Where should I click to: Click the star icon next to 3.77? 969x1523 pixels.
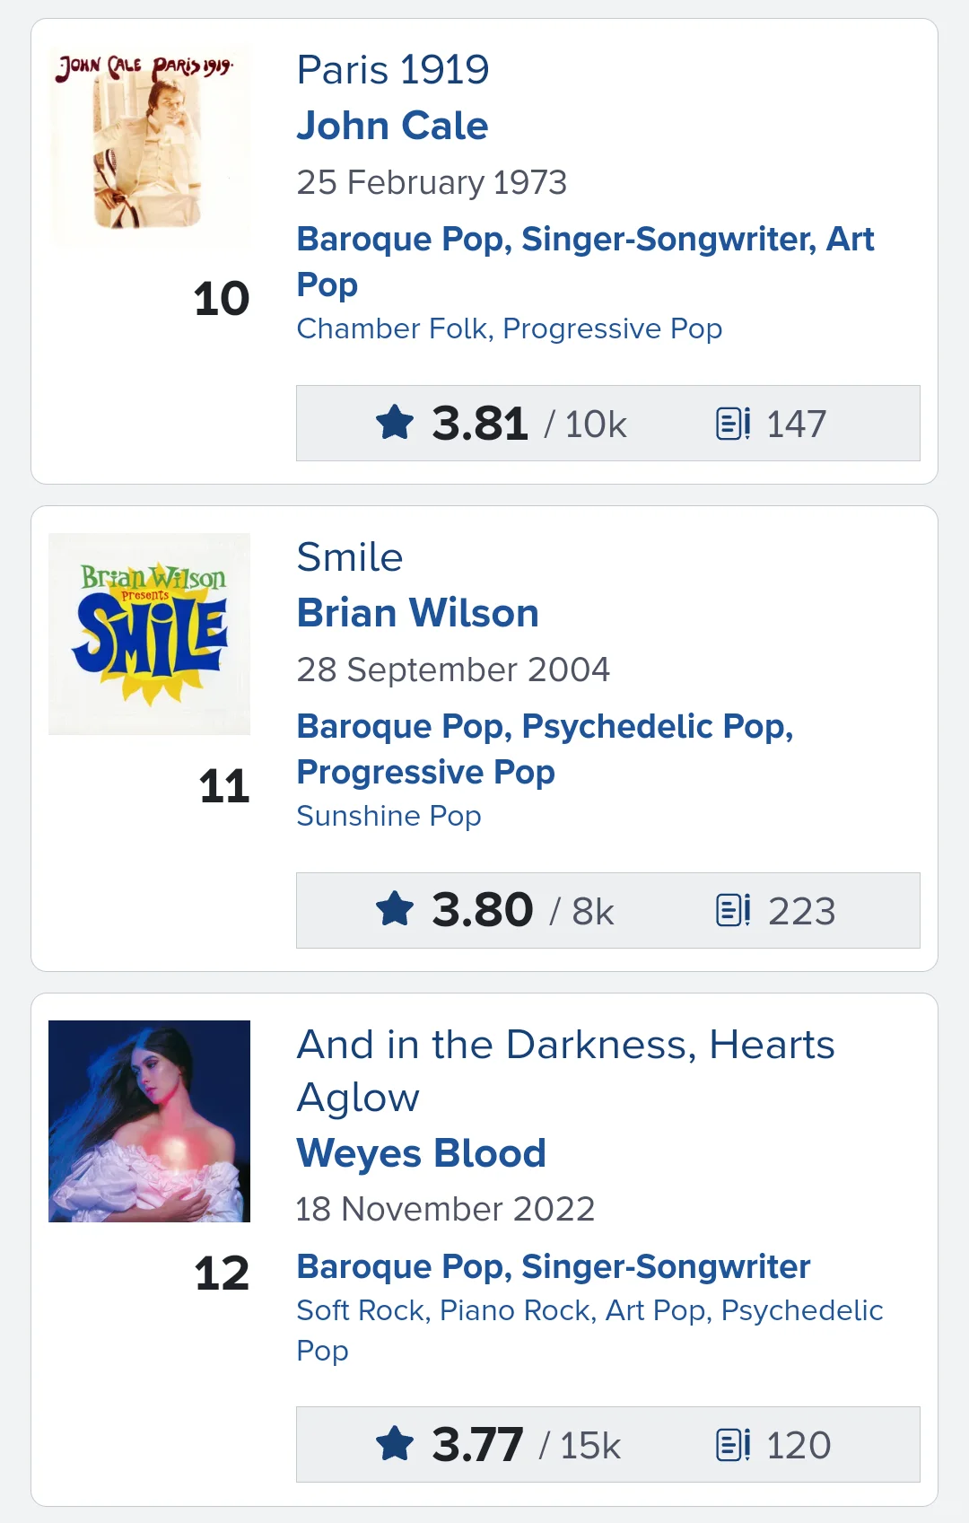395,1444
